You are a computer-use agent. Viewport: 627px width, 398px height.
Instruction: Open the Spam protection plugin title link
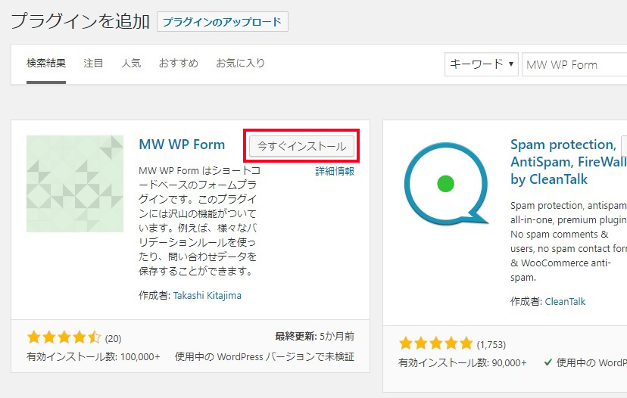[x=569, y=162]
